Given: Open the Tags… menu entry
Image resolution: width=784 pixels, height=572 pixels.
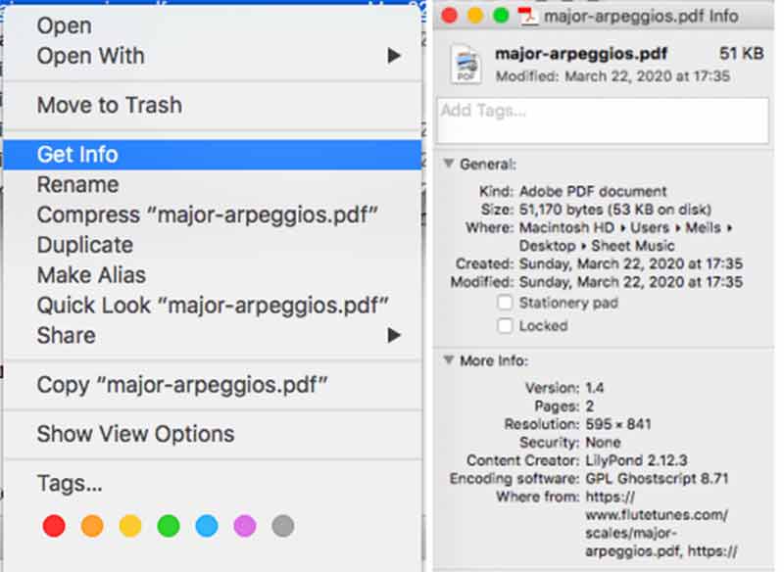Looking at the screenshot, I should (x=213, y=483).
